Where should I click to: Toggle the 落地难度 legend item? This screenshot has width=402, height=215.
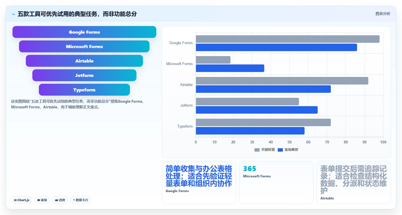[x=288, y=150]
